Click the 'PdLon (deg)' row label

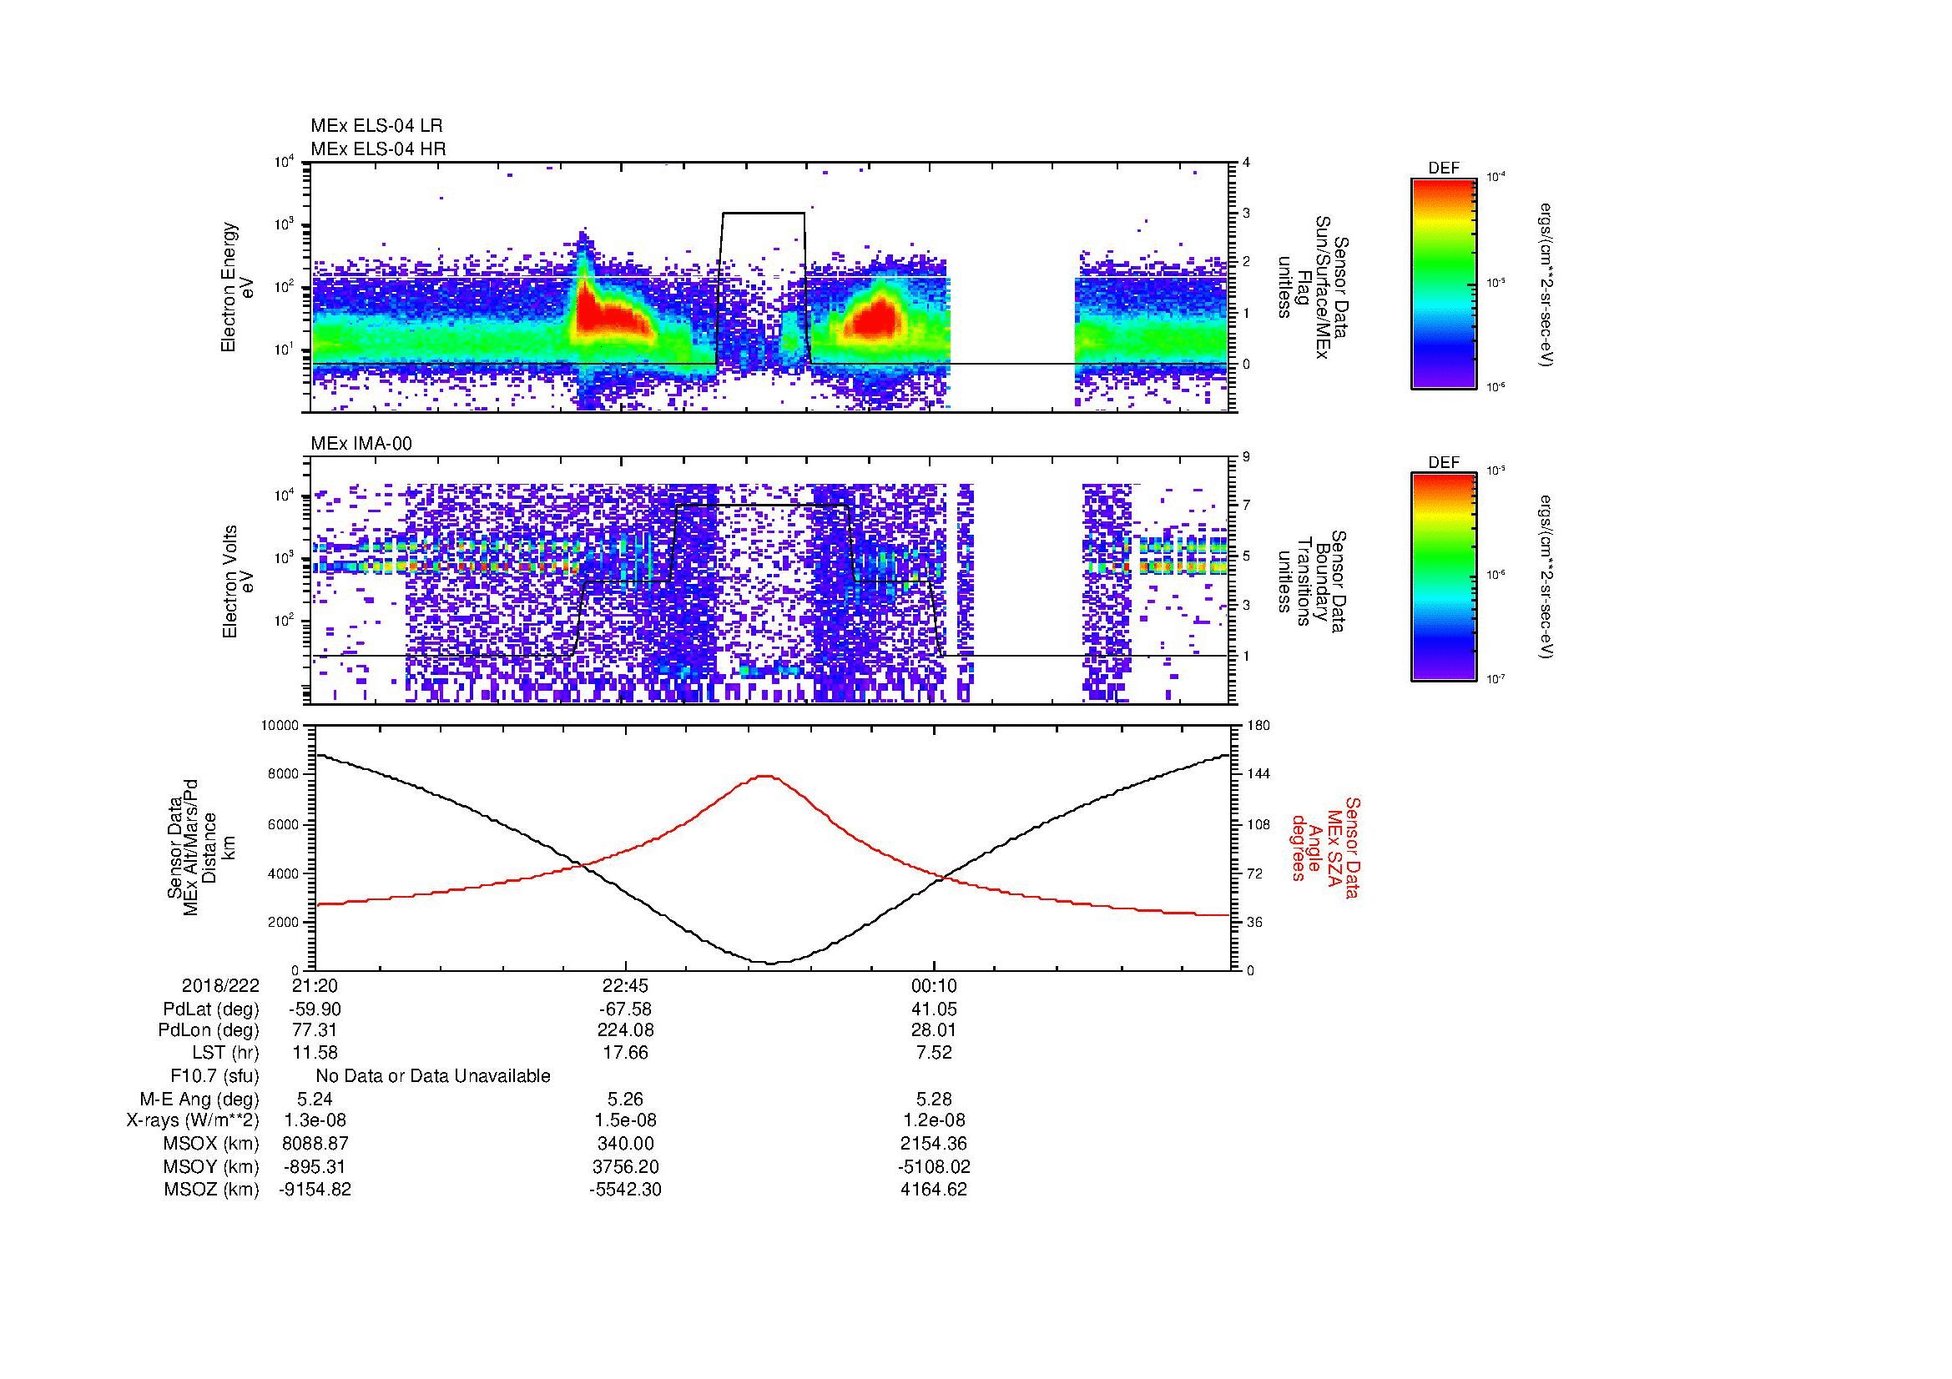209,1030
